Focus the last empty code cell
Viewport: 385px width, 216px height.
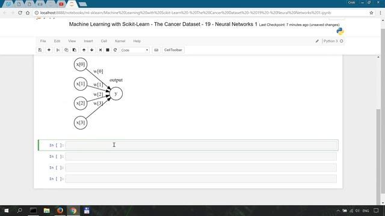pyautogui.click(x=201, y=179)
